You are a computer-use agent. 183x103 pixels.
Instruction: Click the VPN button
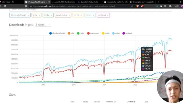point(177,6)
